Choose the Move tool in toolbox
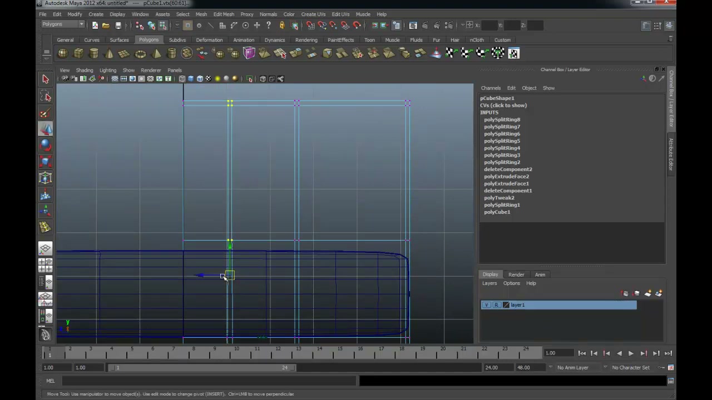The height and width of the screenshot is (400, 712). coord(46,129)
